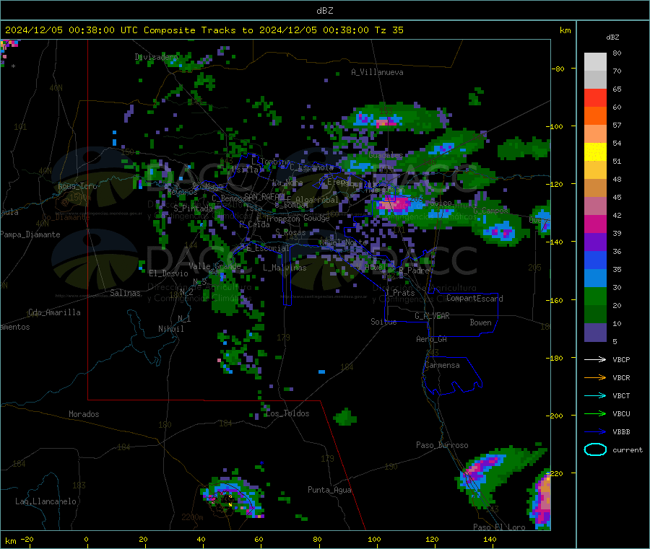
Task: Click the Composite Tracks timestamp header
Action: click(204, 30)
